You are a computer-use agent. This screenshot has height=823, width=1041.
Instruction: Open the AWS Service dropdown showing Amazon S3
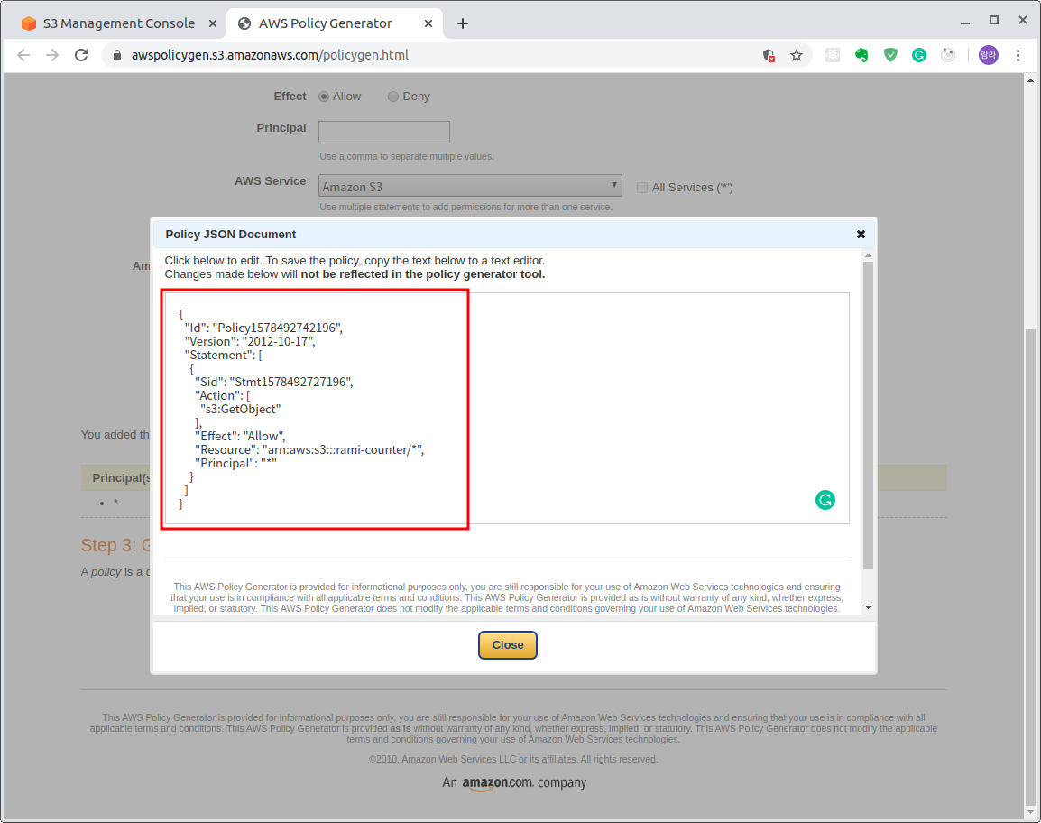(470, 185)
